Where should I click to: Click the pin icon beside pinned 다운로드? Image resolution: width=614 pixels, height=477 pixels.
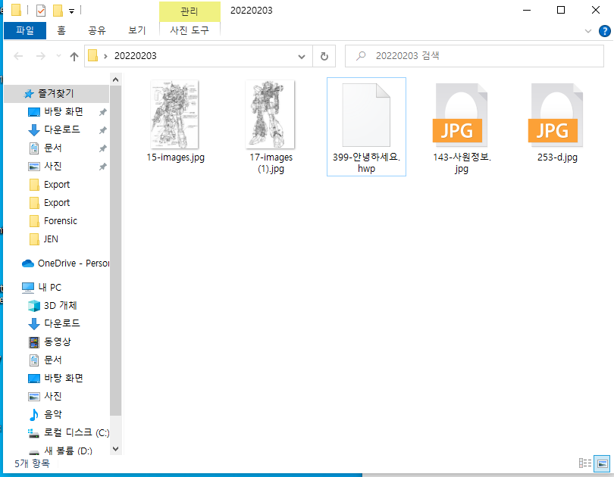(x=102, y=130)
